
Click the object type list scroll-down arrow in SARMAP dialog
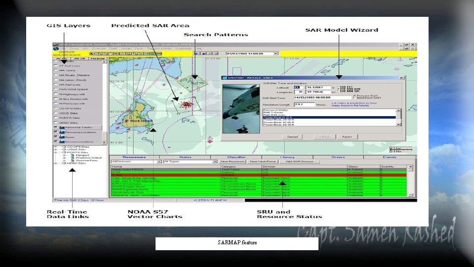(398, 124)
